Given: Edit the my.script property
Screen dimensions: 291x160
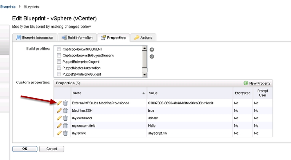Looking at the screenshot, I should 59,132.
